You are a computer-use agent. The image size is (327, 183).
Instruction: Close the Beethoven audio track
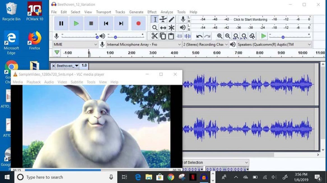53,66
